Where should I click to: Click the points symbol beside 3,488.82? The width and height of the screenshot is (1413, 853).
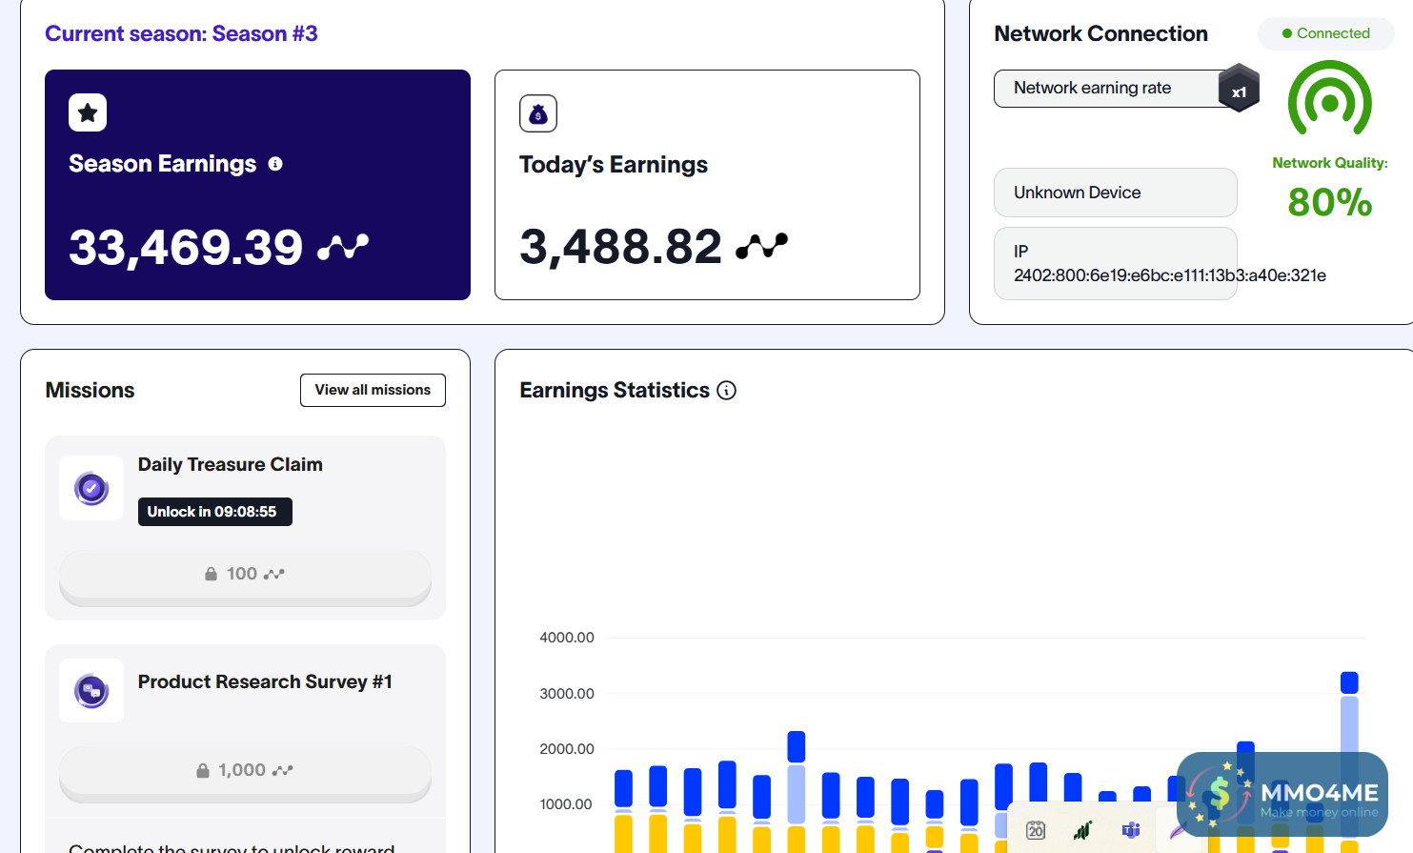point(762,246)
